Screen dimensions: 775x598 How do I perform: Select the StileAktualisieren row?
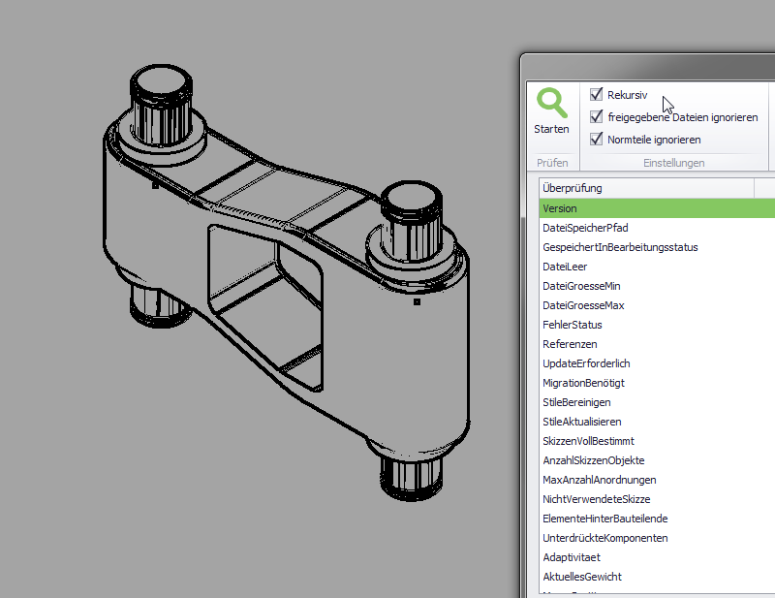657,422
